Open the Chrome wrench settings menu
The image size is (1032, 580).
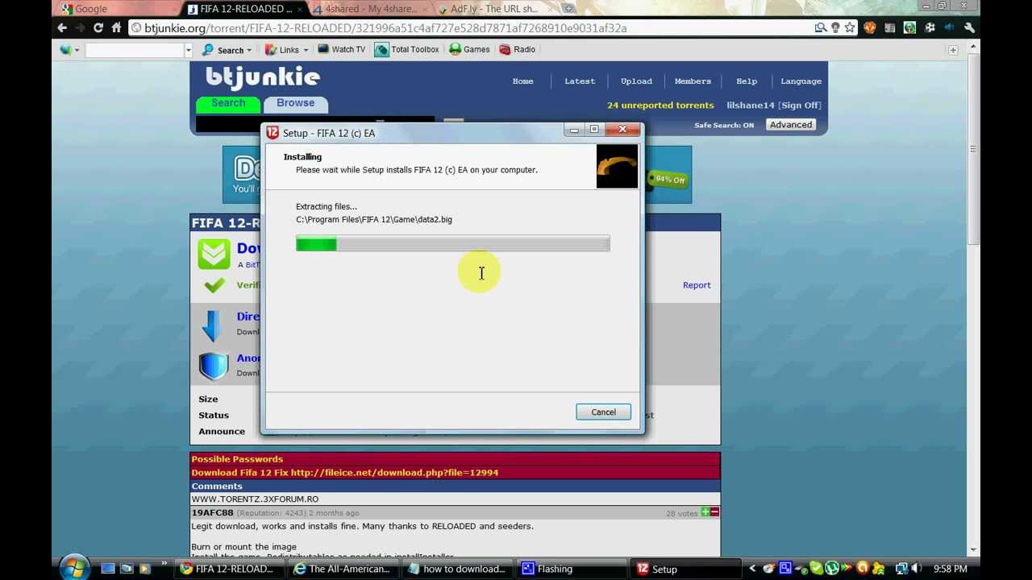969,27
